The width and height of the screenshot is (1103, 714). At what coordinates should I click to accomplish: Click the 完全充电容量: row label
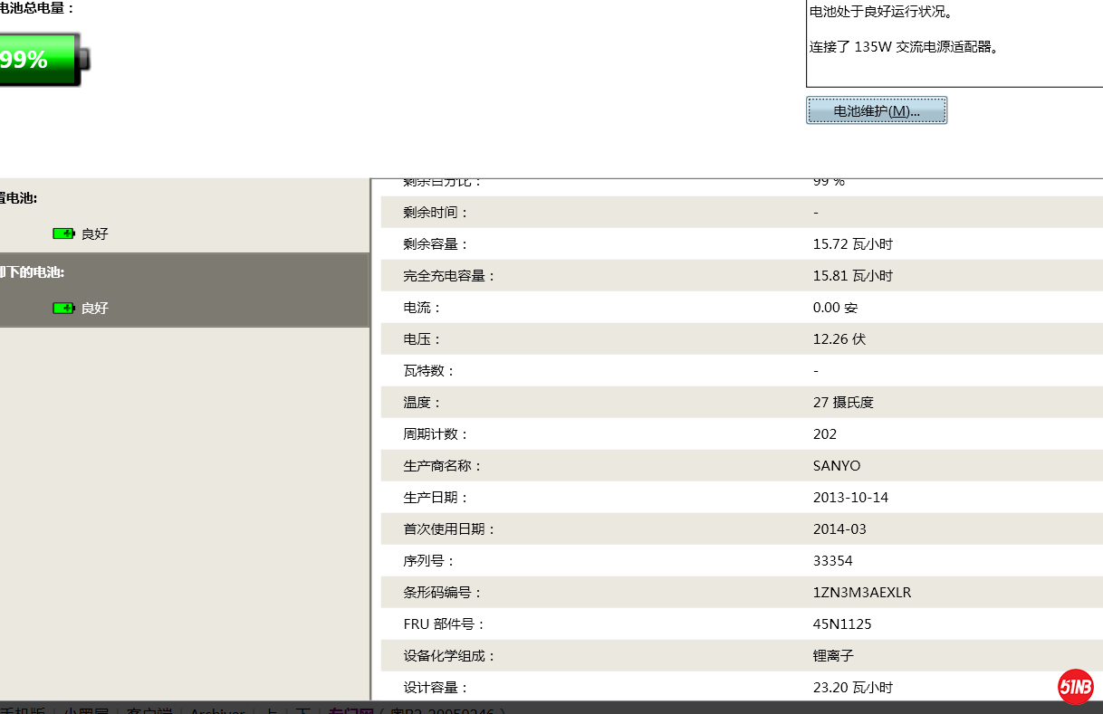coord(450,276)
